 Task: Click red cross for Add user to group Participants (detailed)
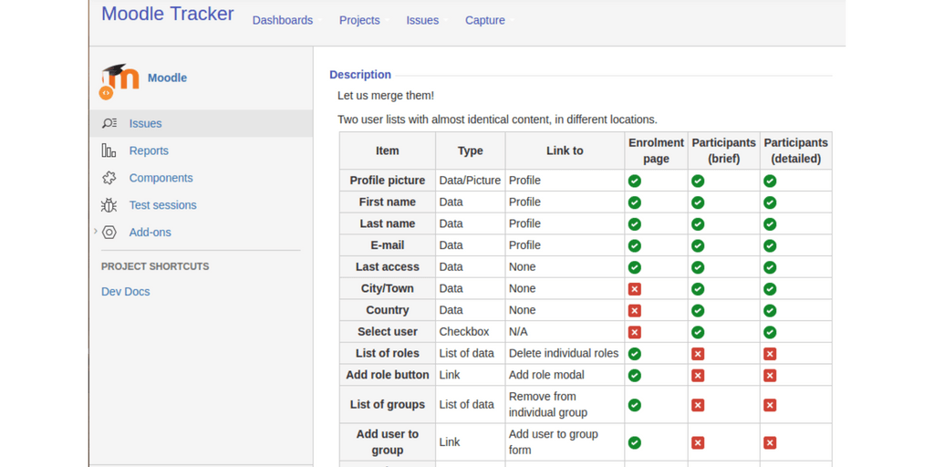[770, 442]
